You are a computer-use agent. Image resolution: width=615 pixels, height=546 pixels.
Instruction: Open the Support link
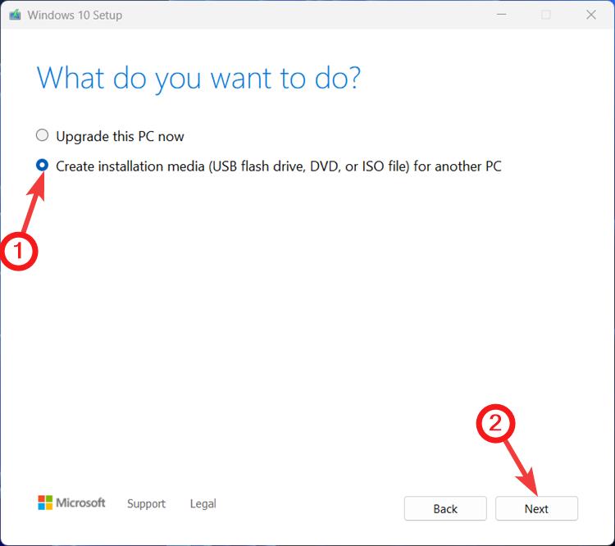[x=146, y=503]
